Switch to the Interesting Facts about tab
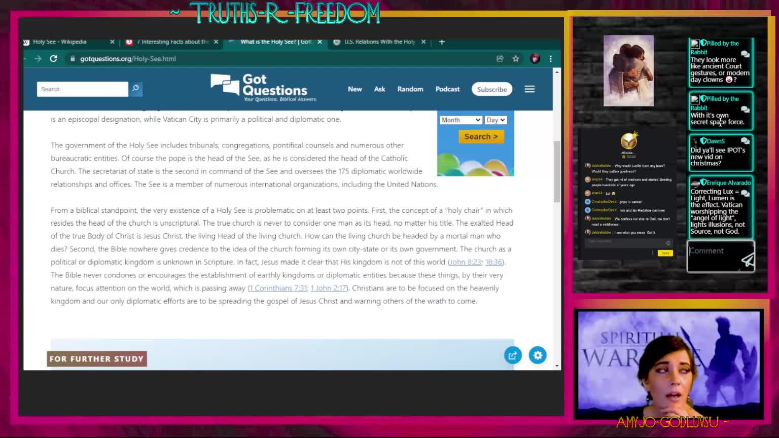The height and width of the screenshot is (438, 779). coord(171,42)
